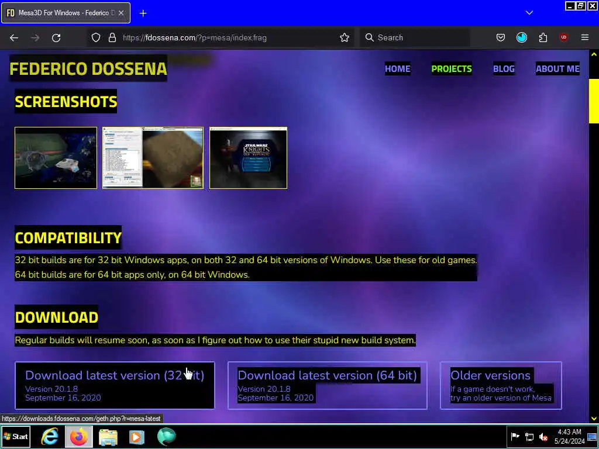Image resolution: width=599 pixels, height=449 pixels.
Task: Open the uBlock Origin toolbar icon
Action: tap(564, 37)
